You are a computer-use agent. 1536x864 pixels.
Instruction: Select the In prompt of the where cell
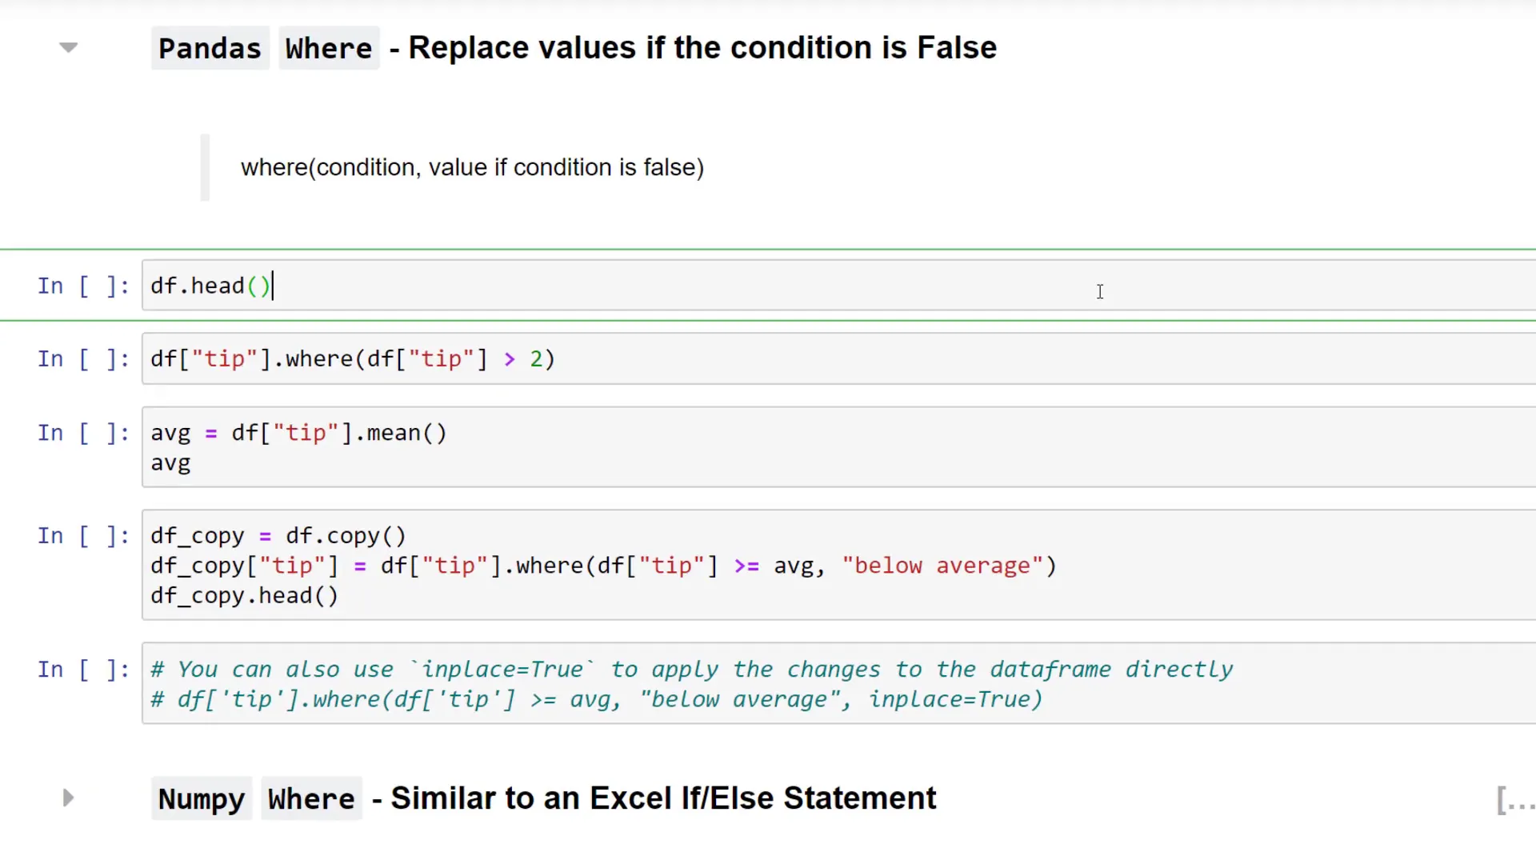(x=82, y=358)
